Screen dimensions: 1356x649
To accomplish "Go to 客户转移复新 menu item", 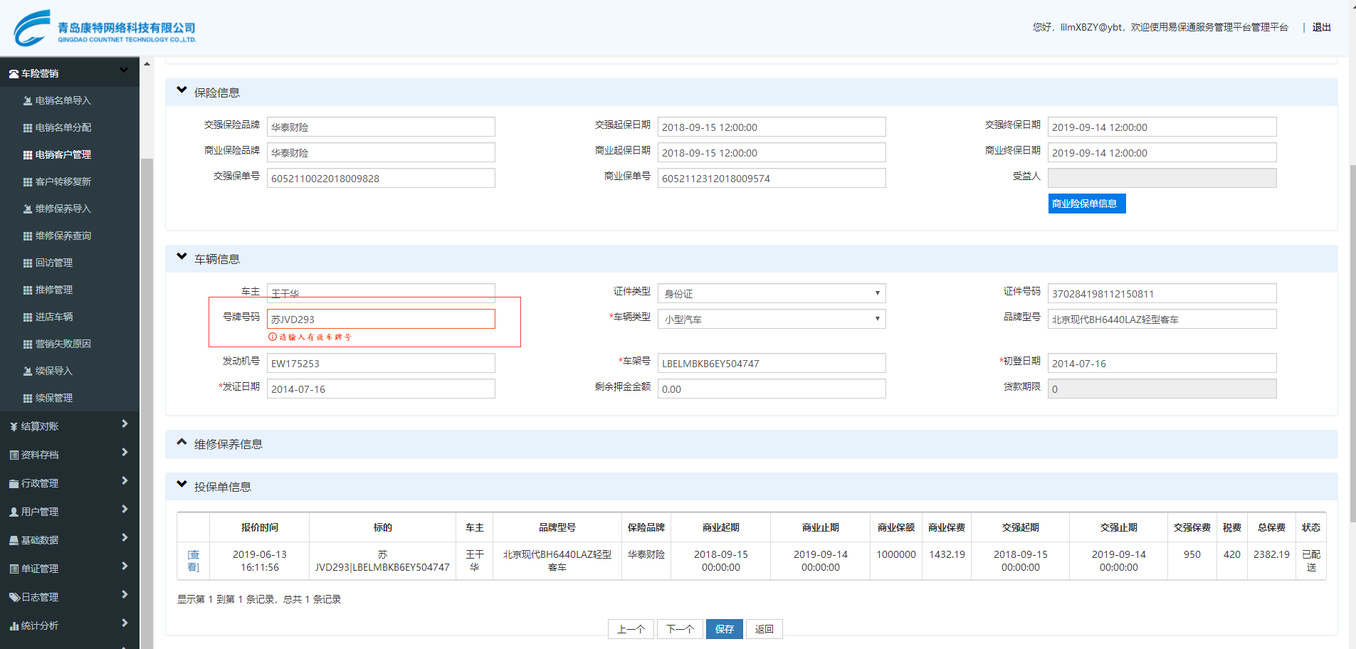I will pos(63,182).
